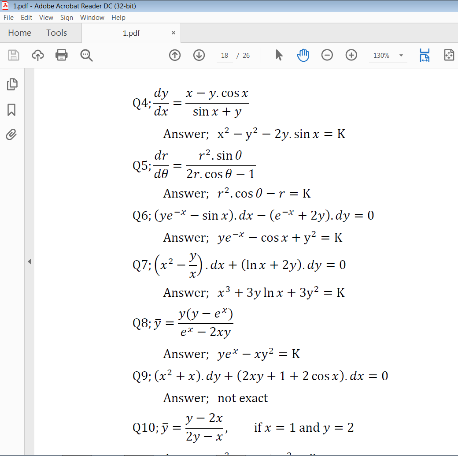This screenshot has width=458, height=456.
Task: Print the current PDF
Action: tap(61, 55)
